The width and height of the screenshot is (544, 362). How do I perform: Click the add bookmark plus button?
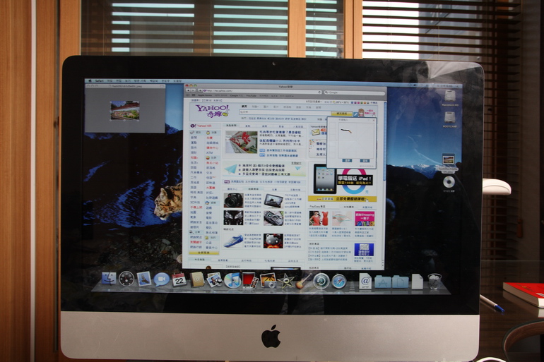click(199, 91)
